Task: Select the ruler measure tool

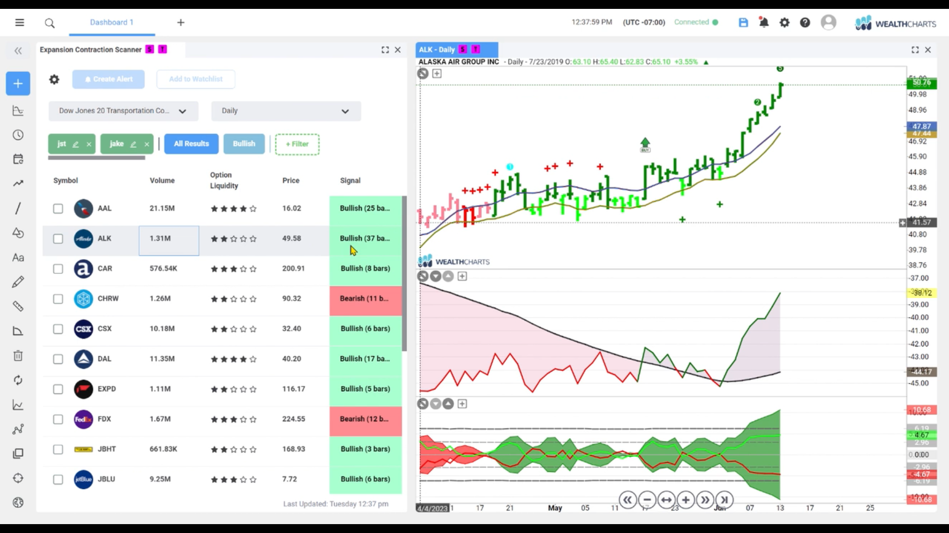Action: coord(18,306)
